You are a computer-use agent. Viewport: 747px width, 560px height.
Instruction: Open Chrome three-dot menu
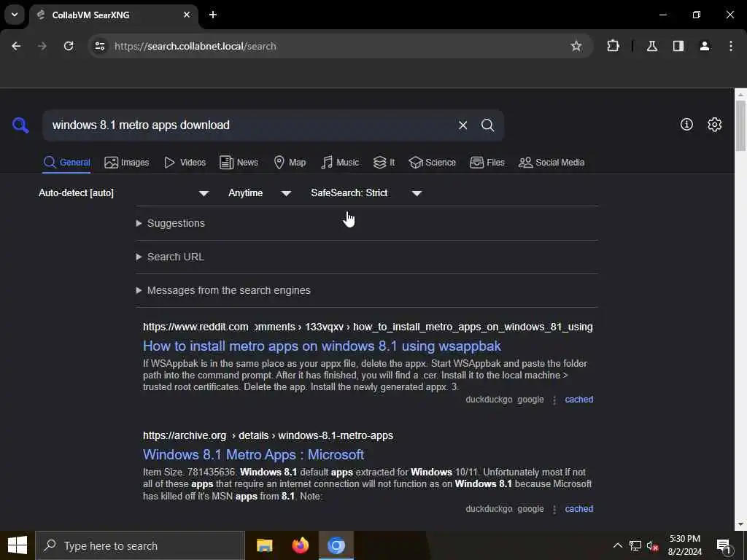(x=731, y=46)
